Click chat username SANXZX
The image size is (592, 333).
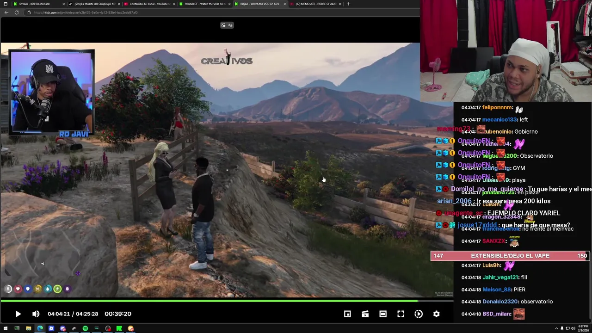[494, 241]
